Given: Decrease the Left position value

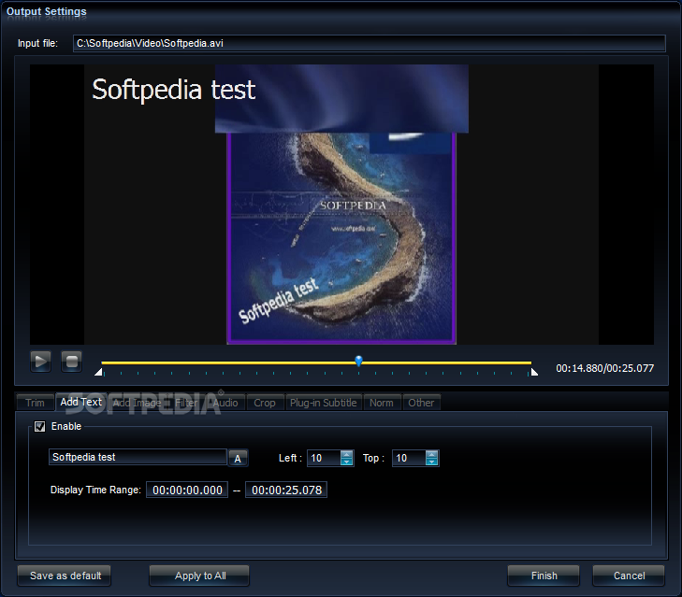Looking at the screenshot, I should [x=347, y=462].
